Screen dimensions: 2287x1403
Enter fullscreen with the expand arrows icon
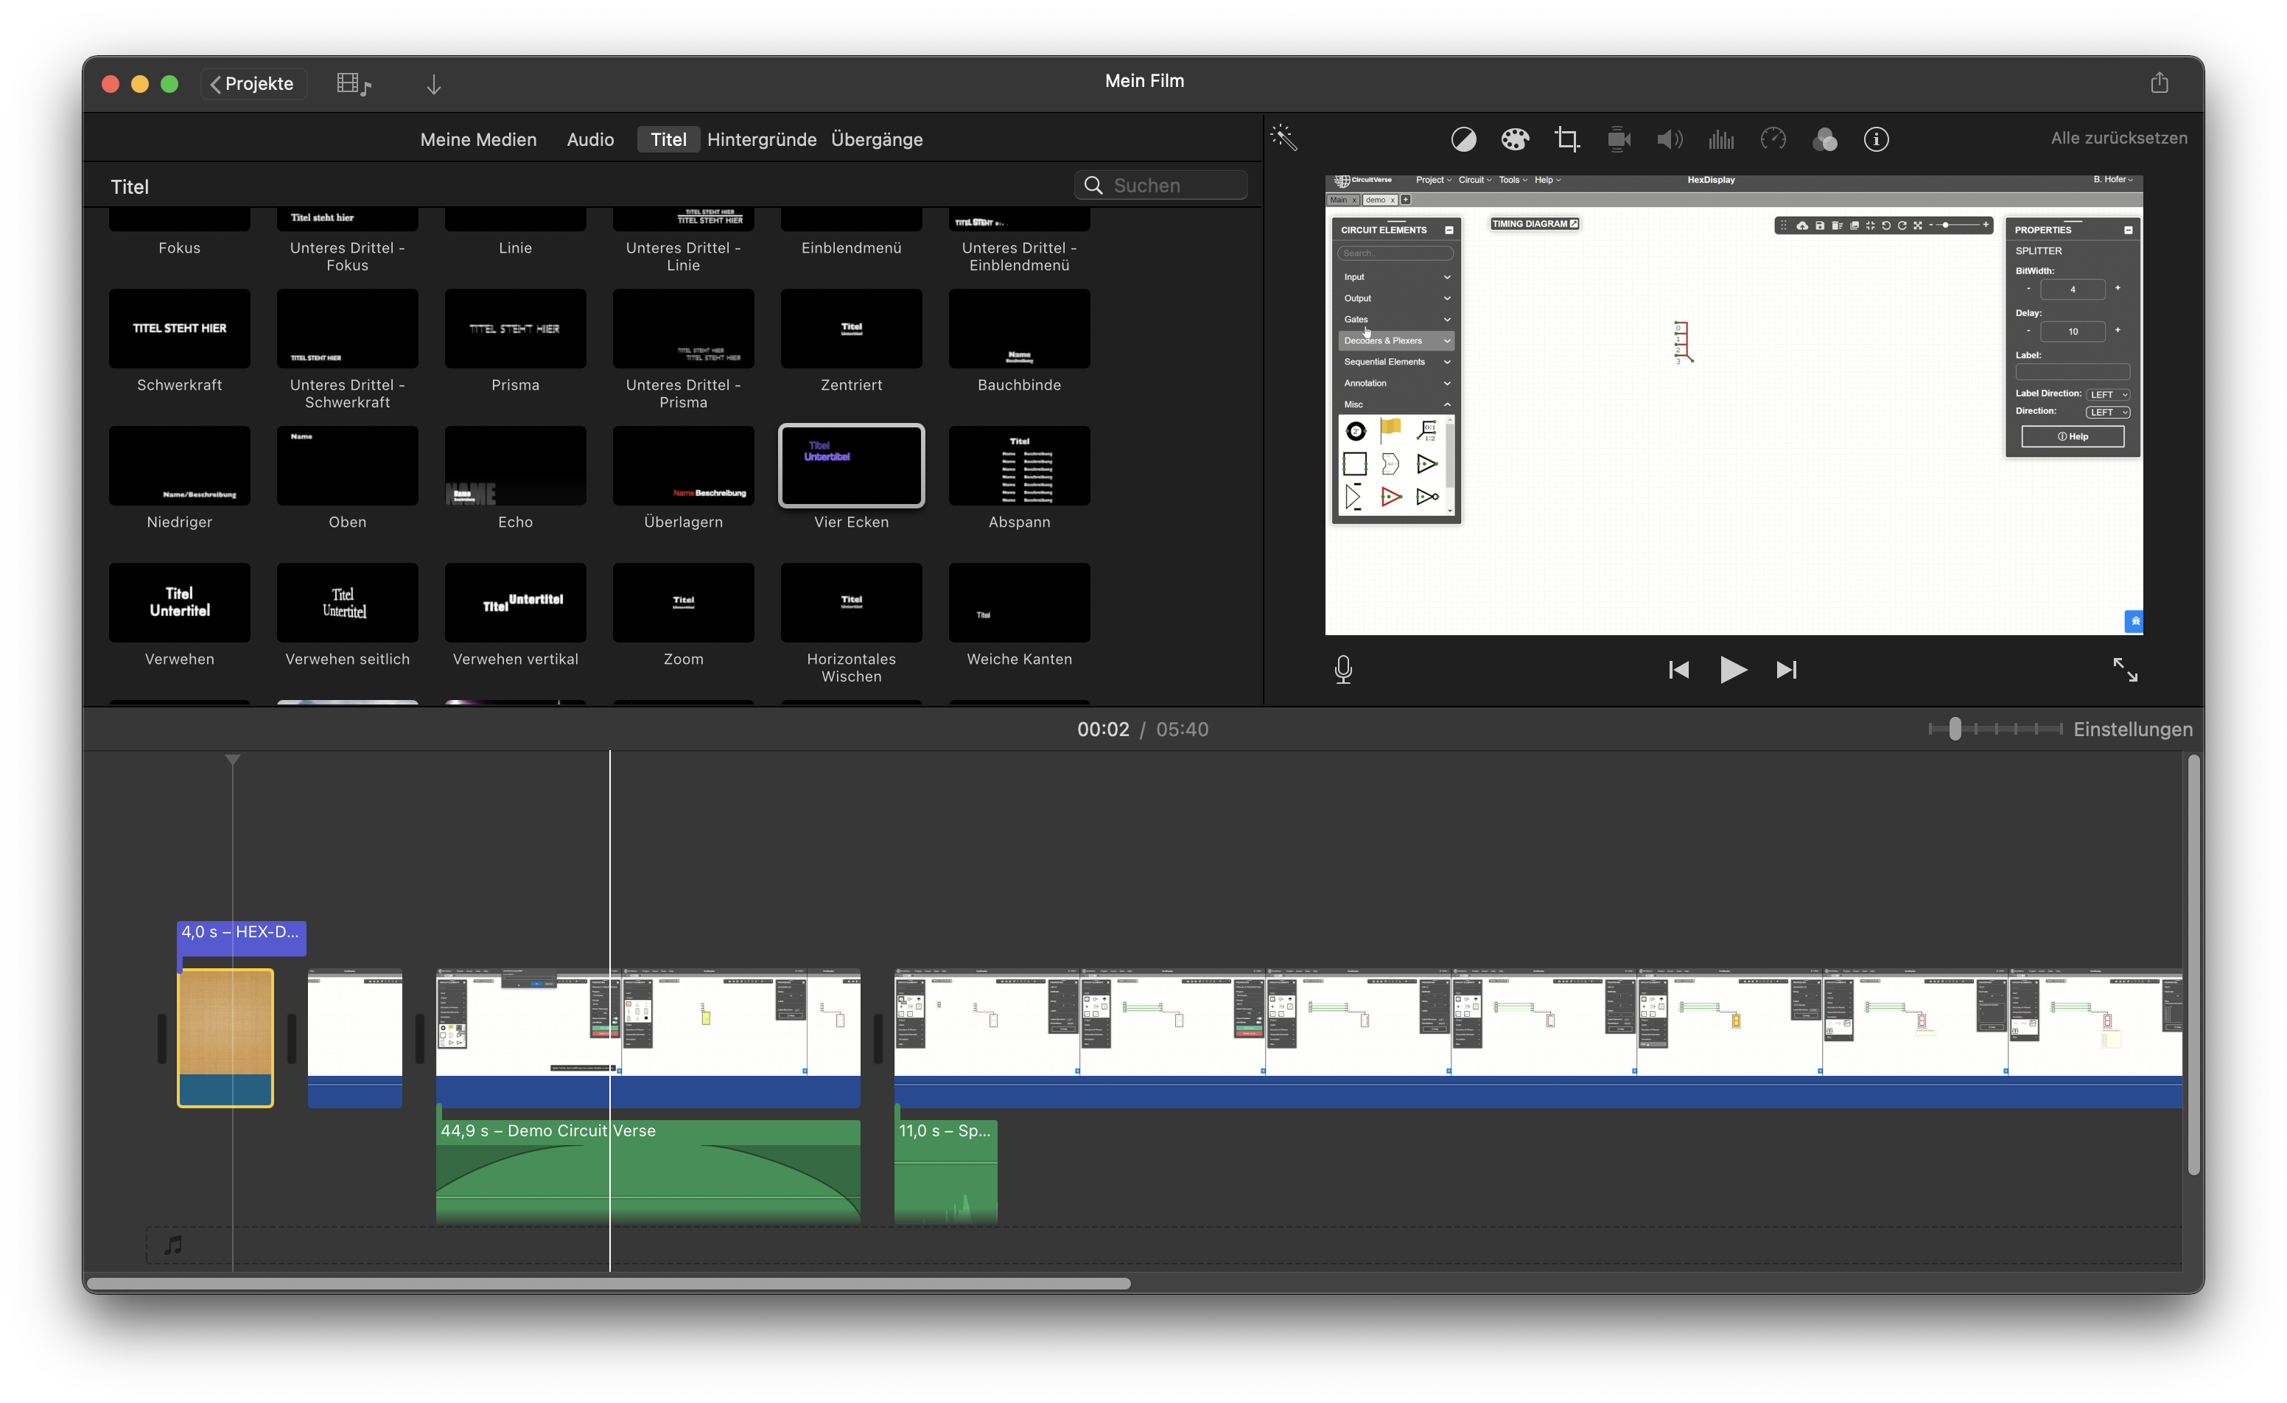click(x=2125, y=670)
